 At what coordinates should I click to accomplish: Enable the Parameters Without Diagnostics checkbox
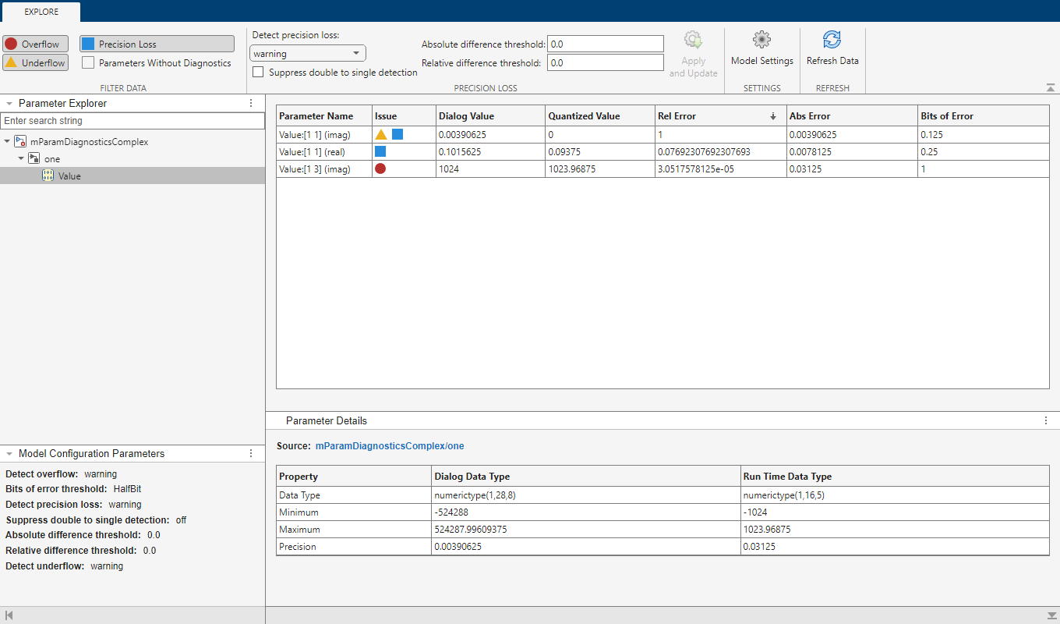click(88, 63)
